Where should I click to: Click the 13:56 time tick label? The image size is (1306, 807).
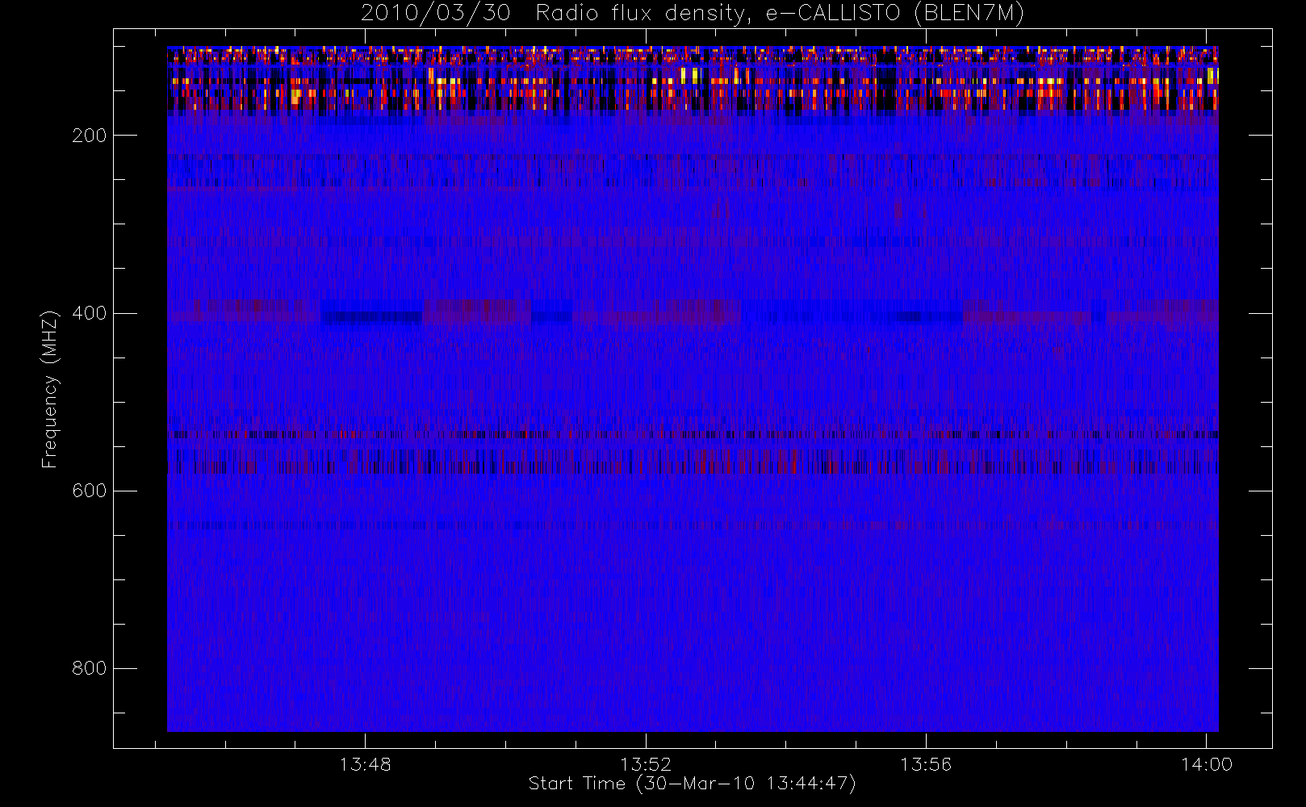926,764
